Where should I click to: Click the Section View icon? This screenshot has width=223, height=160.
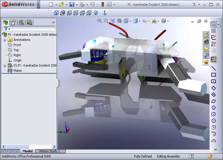[x=119, y=21]
